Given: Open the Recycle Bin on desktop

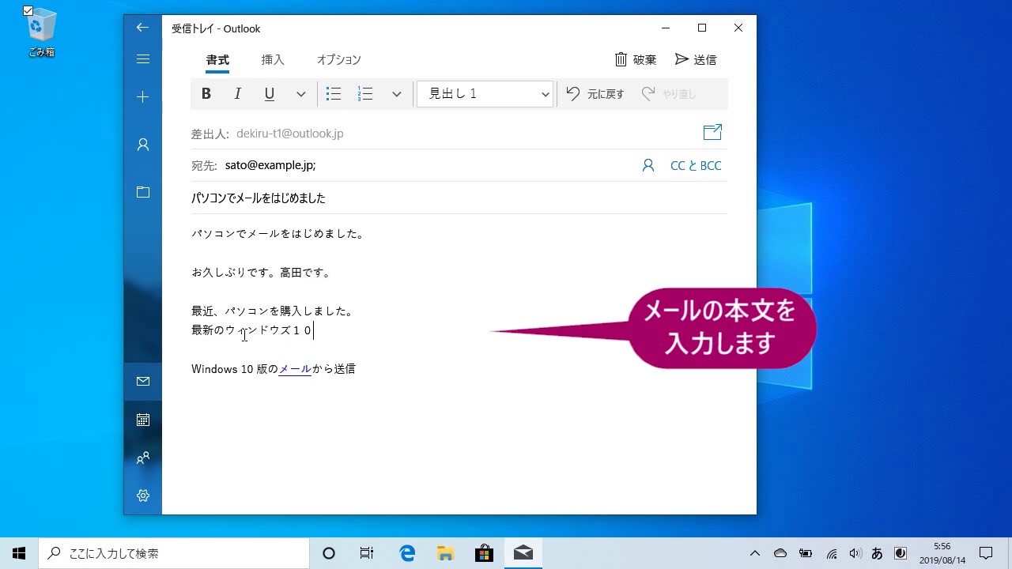Looking at the screenshot, I should [41, 33].
